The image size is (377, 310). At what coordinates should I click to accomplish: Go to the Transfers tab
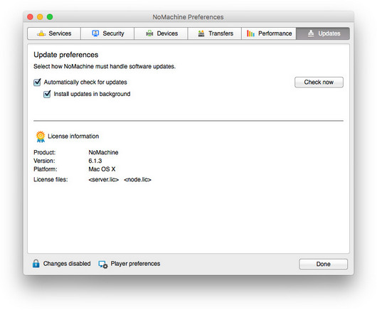coord(215,33)
